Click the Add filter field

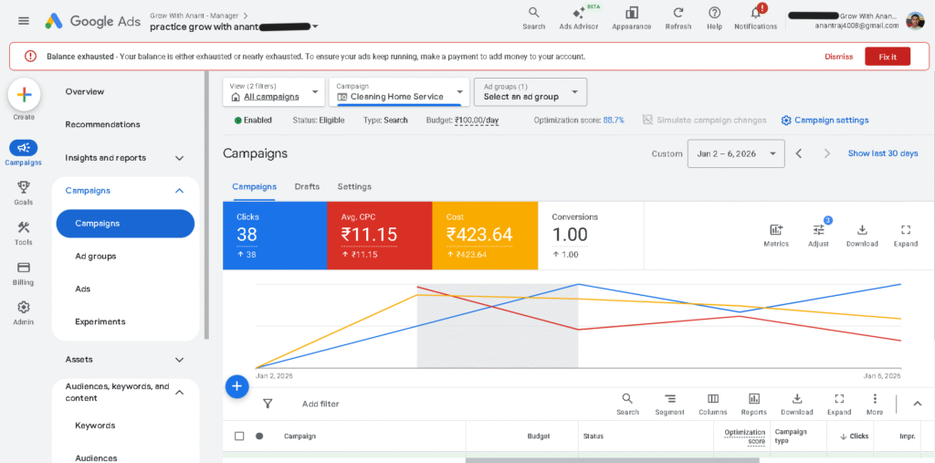320,404
